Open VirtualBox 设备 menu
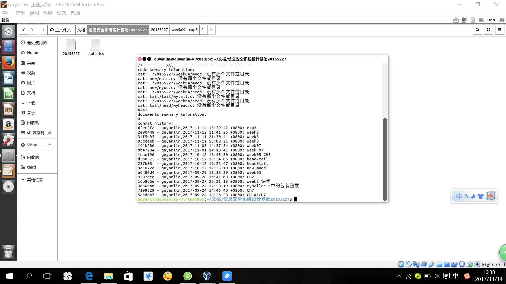 61,13
